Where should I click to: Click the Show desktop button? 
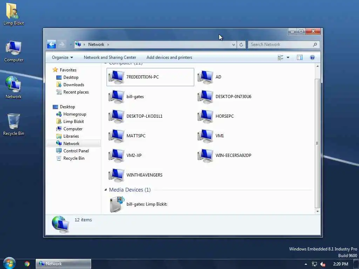(x=356, y=264)
